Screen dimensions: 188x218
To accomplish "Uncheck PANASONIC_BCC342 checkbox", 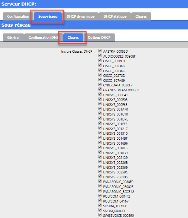I will click(x=100, y=191).
